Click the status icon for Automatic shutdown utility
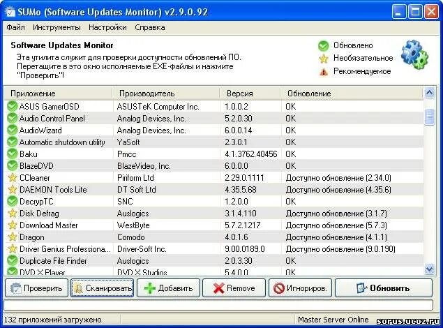443x328 pixels. pos(12,142)
